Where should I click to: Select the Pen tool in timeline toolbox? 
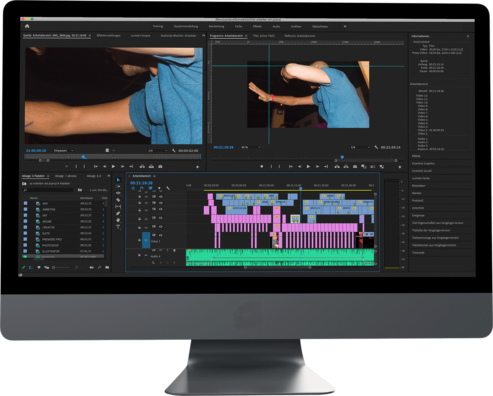tap(118, 213)
